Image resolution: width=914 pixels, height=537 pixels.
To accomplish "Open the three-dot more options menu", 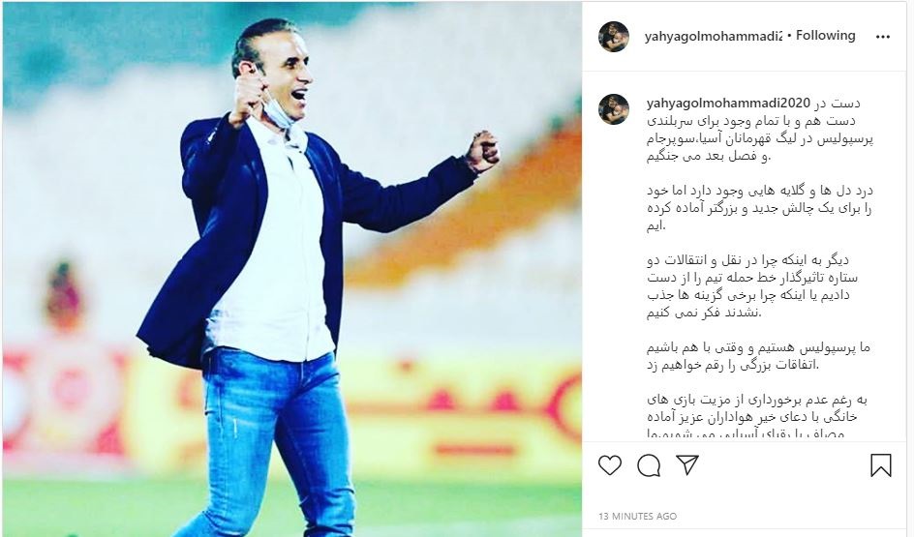I will pyautogui.click(x=882, y=37).
